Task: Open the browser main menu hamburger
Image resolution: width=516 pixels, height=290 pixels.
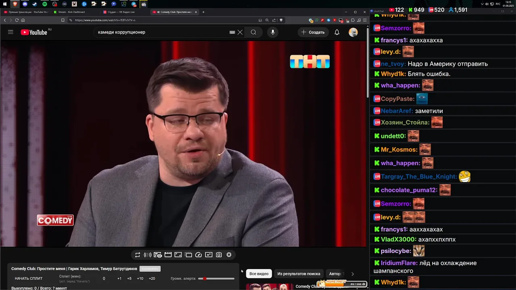Action: [x=365, y=20]
